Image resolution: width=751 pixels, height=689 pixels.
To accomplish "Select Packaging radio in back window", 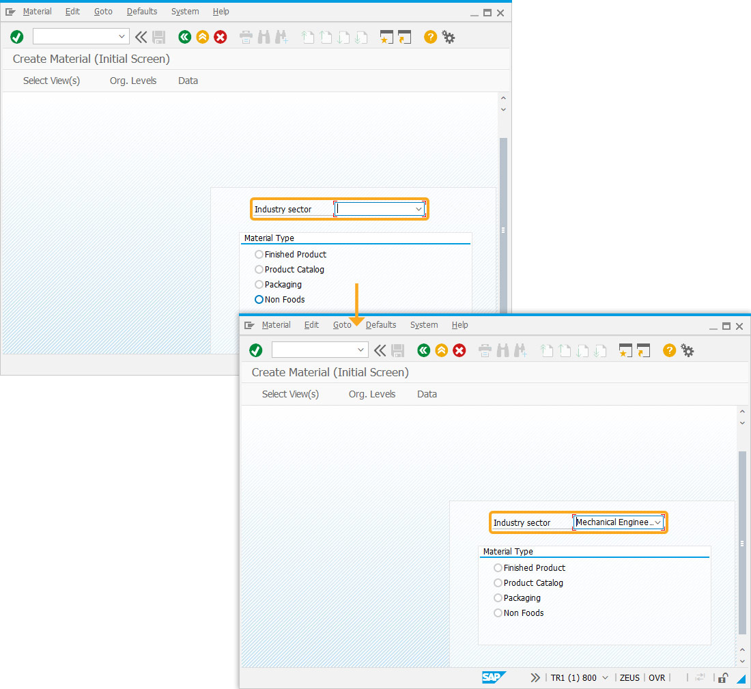I will [x=259, y=284].
